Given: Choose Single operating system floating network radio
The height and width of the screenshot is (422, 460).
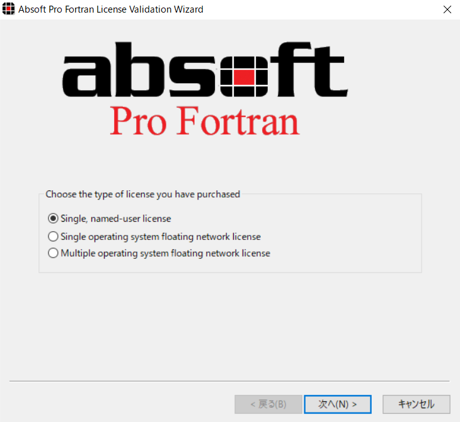Looking at the screenshot, I should point(53,236).
